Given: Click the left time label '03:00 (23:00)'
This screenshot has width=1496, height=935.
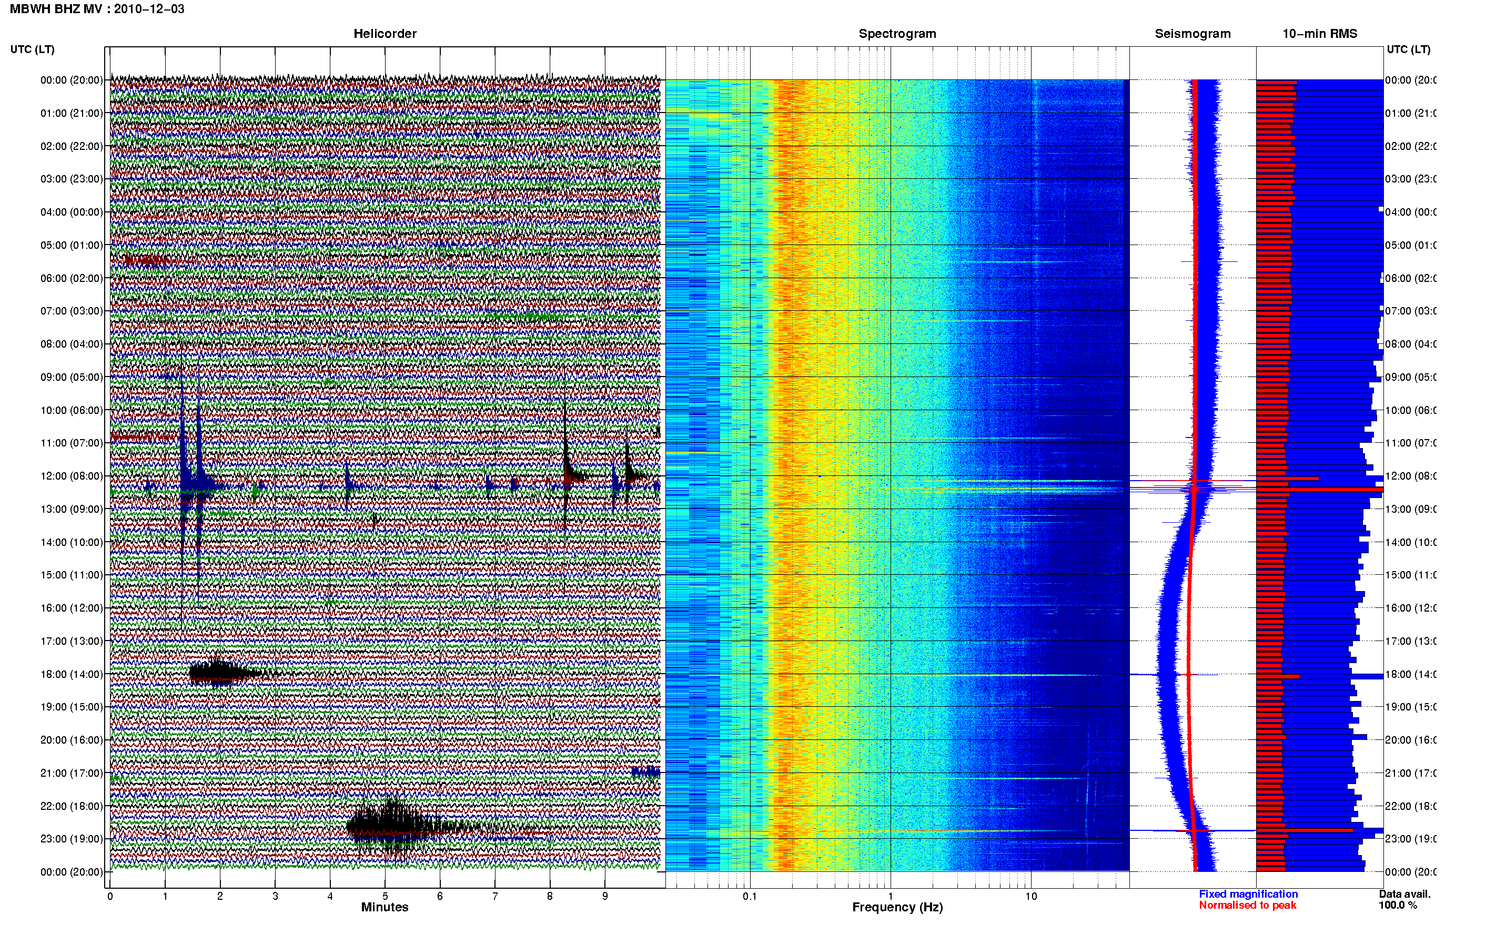Looking at the screenshot, I should [72, 179].
